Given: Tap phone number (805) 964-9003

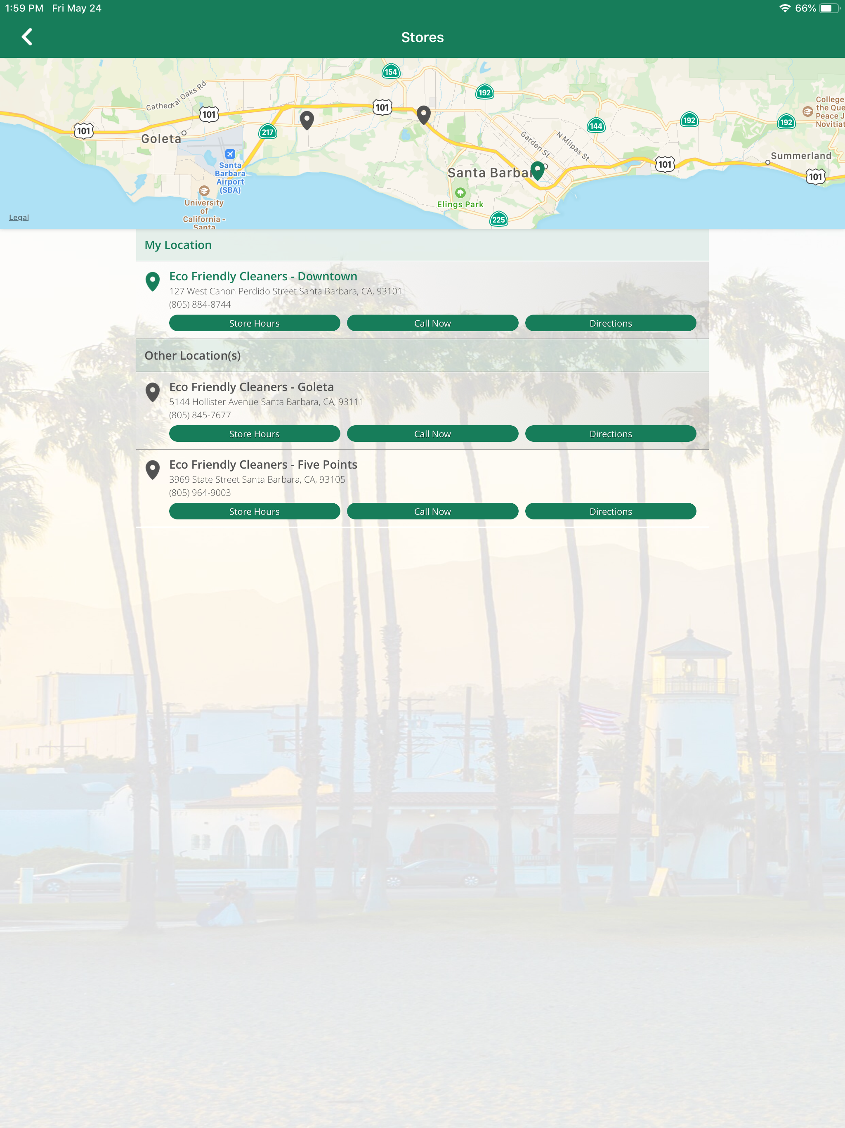Looking at the screenshot, I should tap(200, 493).
